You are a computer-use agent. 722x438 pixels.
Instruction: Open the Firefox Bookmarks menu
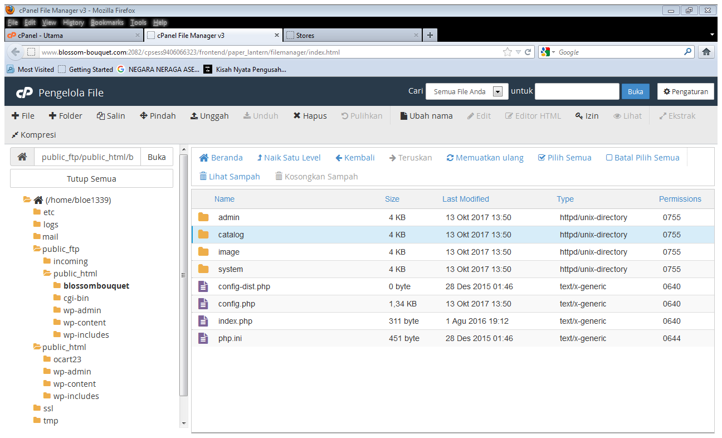click(107, 23)
